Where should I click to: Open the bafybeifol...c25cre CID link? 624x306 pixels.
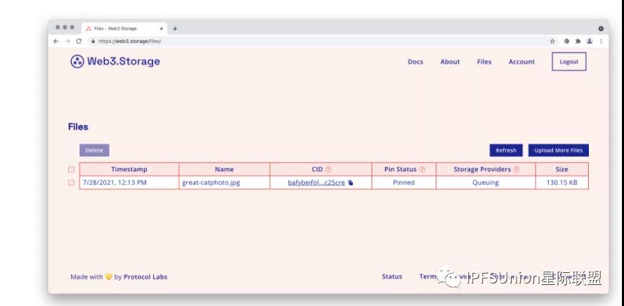316,182
